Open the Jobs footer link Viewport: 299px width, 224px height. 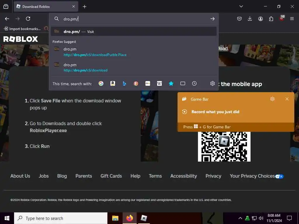(x=44, y=176)
